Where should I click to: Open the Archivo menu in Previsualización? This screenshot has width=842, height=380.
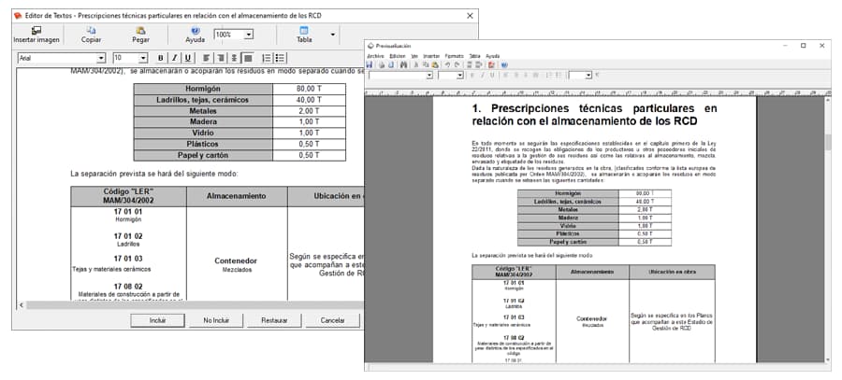(376, 56)
